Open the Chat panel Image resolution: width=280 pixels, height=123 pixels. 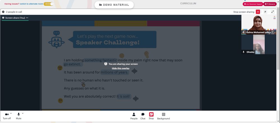(143, 116)
